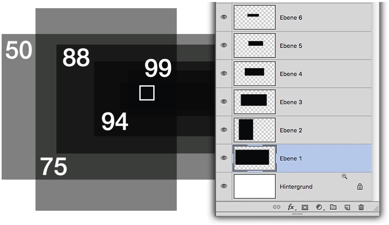The image size is (389, 225).
Task: Click the Ebene 1 layer thumbnail
Action: click(254, 157)
